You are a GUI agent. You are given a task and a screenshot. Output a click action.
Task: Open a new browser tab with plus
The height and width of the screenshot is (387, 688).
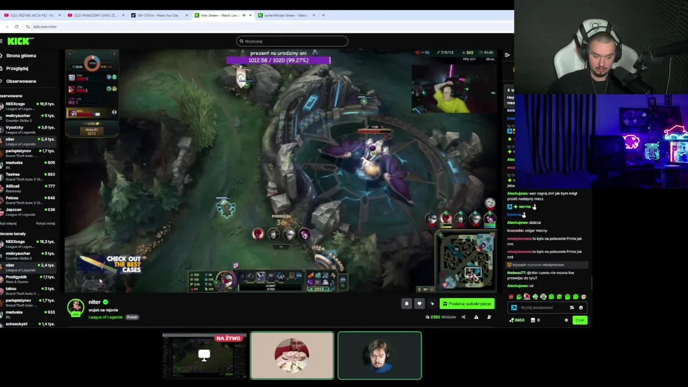pos(323,15)
